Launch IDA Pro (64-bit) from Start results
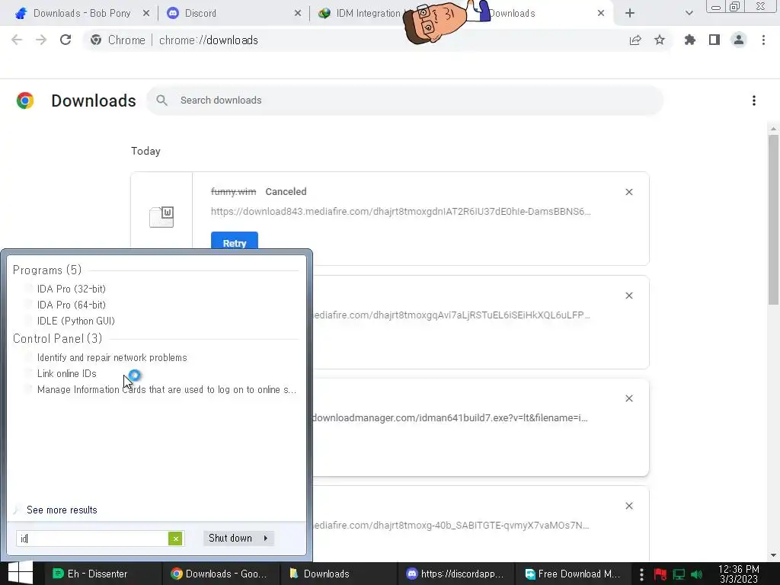 point(71,305)
